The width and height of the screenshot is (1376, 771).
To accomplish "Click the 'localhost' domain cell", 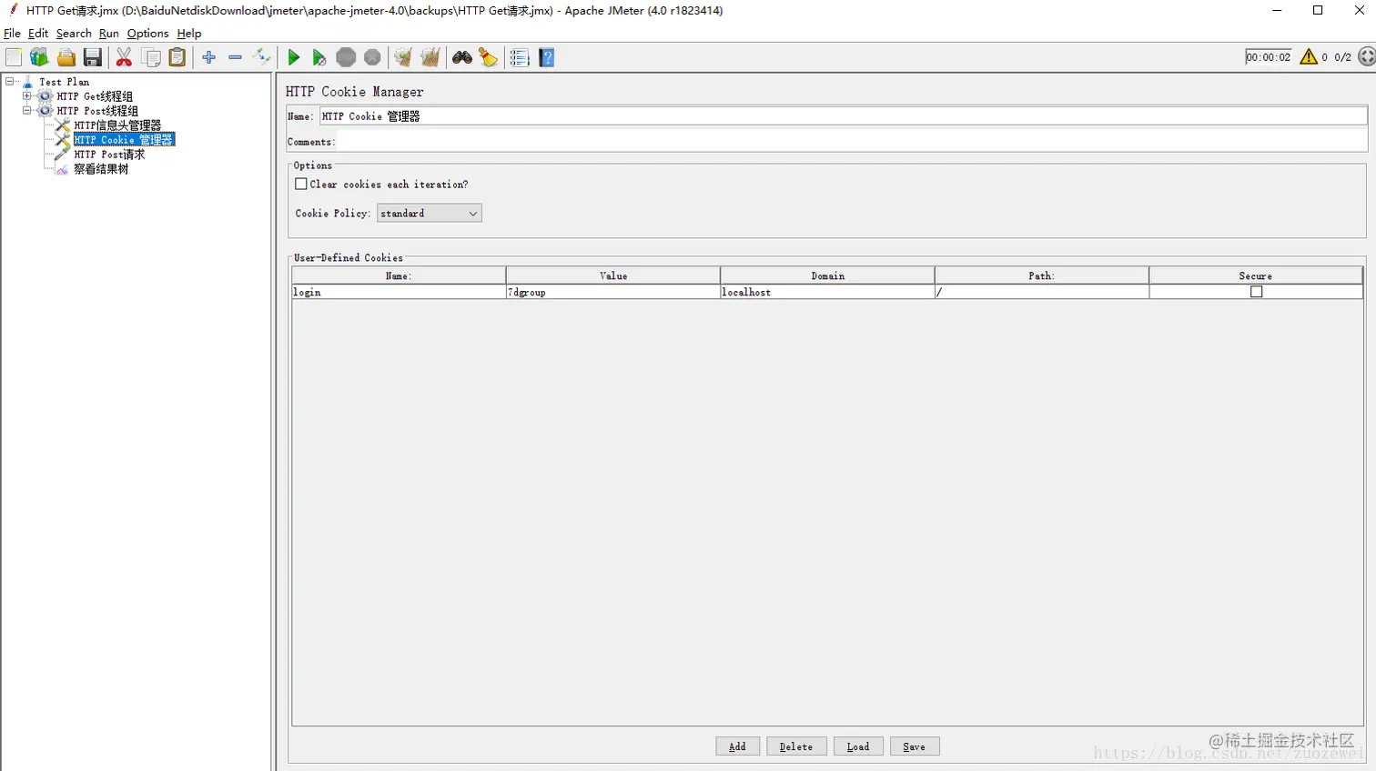I will (x=827, y=292).
